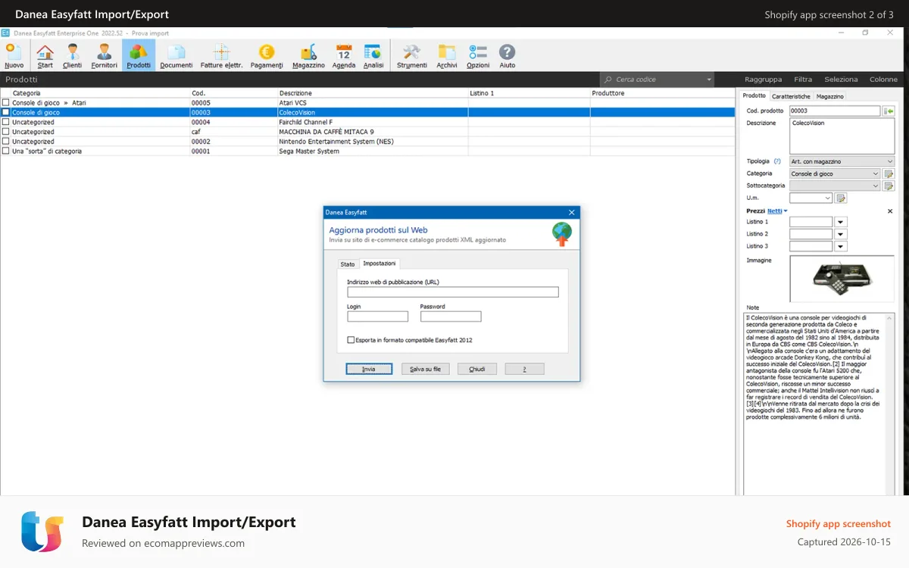The image size is (909, 568).
Task: Open the Filtra menu
Action: (x=803, y=80)
